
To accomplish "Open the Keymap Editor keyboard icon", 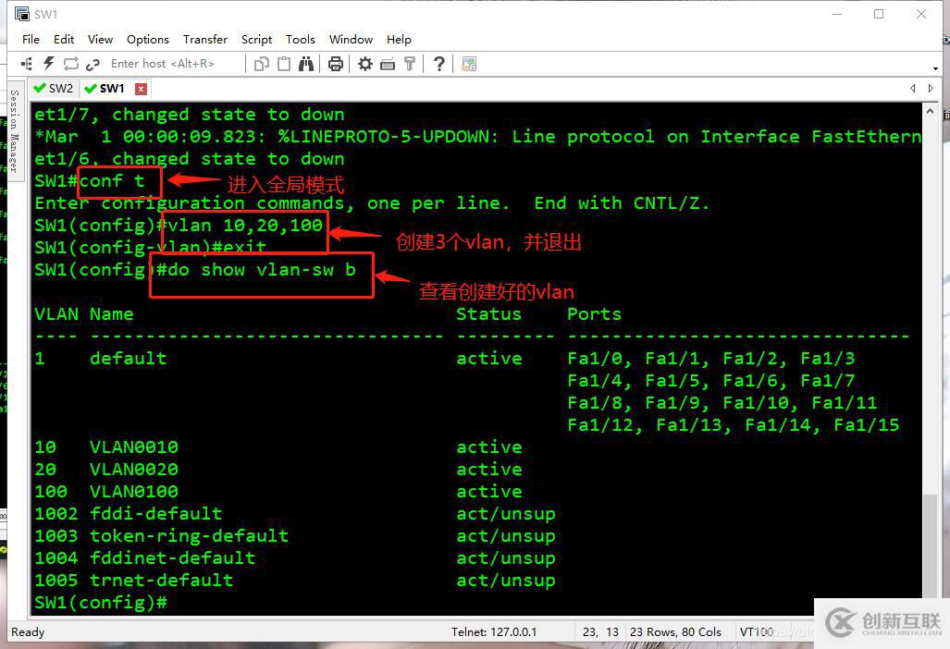I will [388, 64].
